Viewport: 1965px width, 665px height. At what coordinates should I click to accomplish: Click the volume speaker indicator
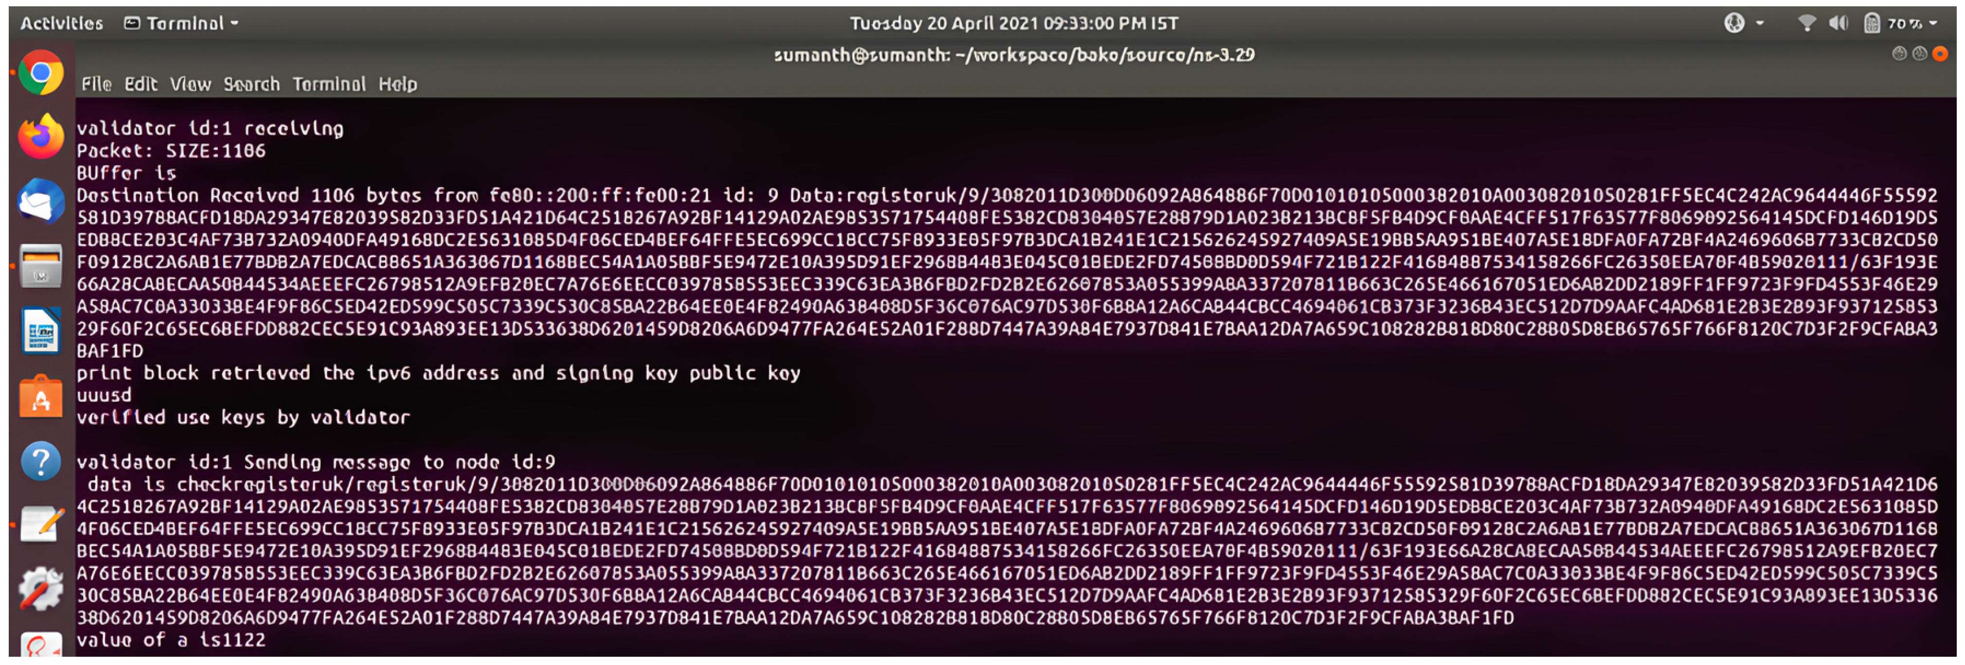pos(1838,24)
